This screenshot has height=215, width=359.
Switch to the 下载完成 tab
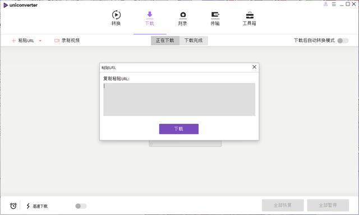click(194, 40)
